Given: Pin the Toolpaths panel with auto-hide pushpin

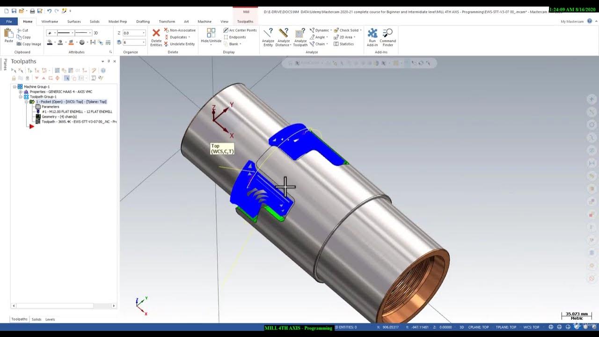Looking at the screenshot, I should point(109,61).
